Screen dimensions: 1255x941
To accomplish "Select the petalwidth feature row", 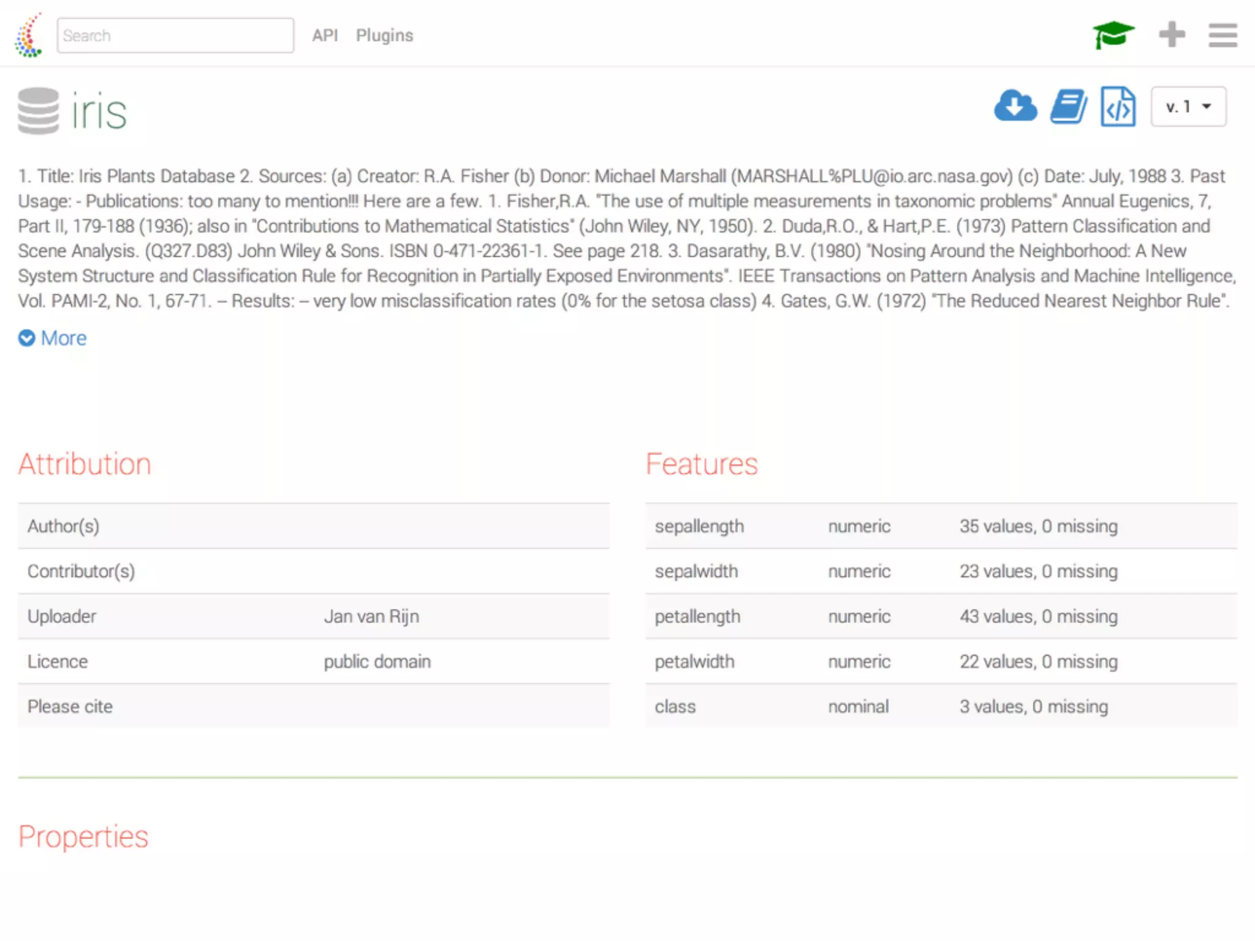I will [x=694, y=662].
